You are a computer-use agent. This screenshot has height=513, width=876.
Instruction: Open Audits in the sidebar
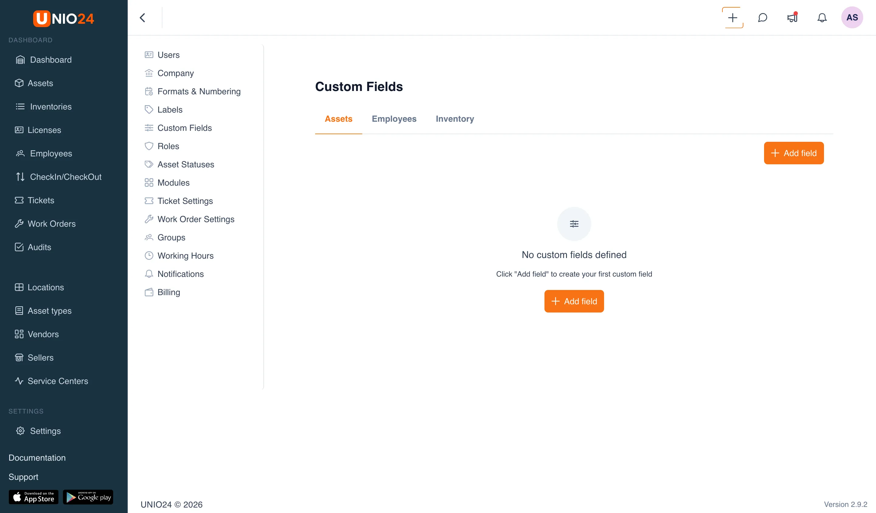coord(33,247)
